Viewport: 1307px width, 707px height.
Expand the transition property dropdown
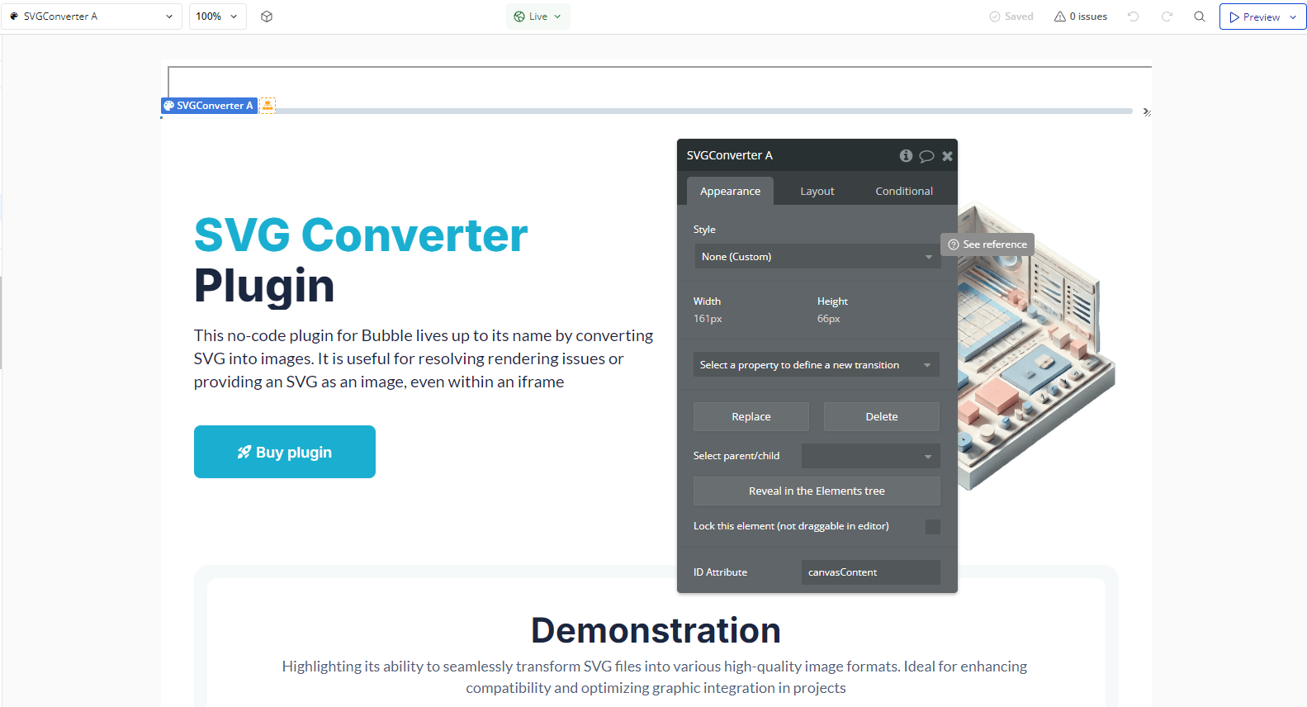[816, 365]
